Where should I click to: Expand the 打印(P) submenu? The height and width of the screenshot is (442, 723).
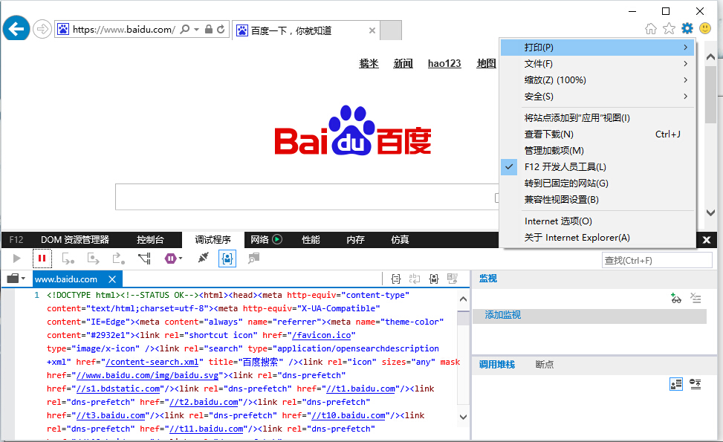click(597, 48)
